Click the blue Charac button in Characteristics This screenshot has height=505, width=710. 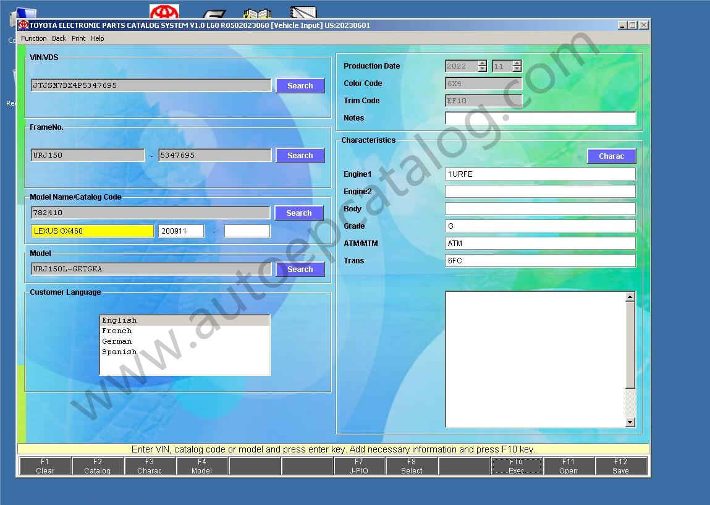pos(611,156)
